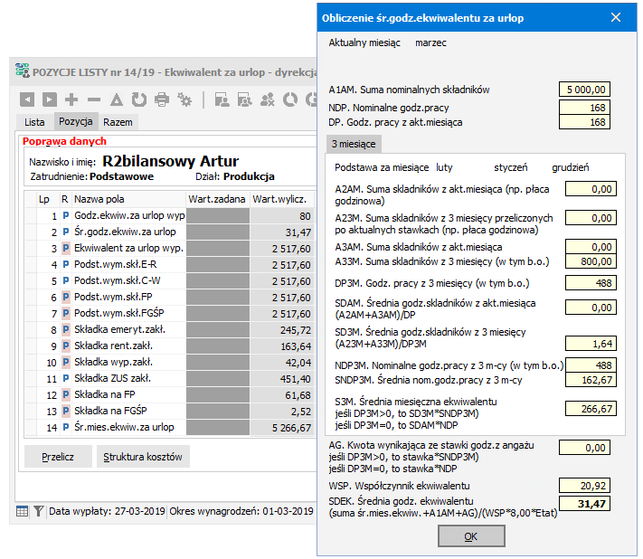
Task: Click SDAM field value 0,00
Action: [591, 308]
